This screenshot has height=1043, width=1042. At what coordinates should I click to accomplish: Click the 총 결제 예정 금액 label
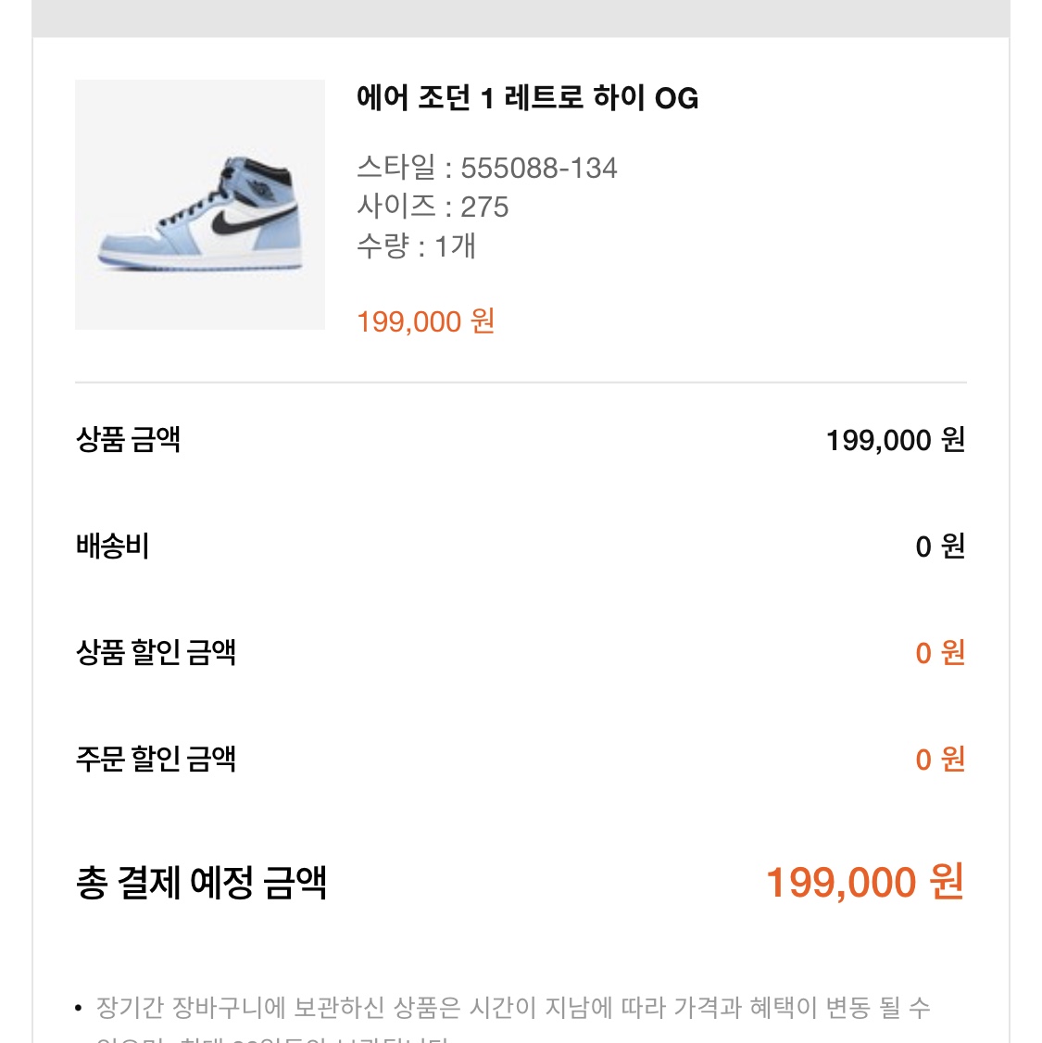point(201,882)
